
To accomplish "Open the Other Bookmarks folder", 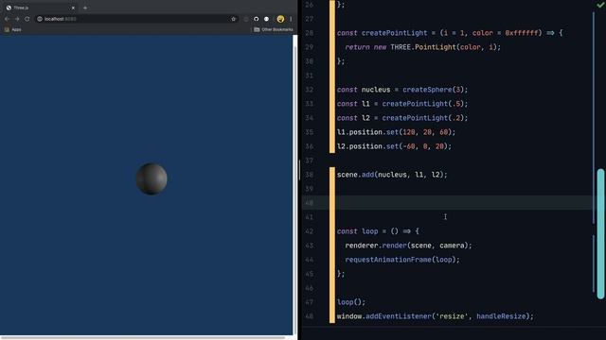I will pos(274,29).
